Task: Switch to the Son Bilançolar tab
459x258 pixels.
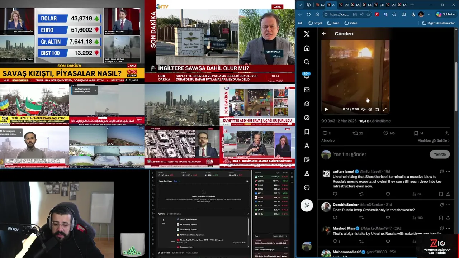Action: [x=174, y=214]
